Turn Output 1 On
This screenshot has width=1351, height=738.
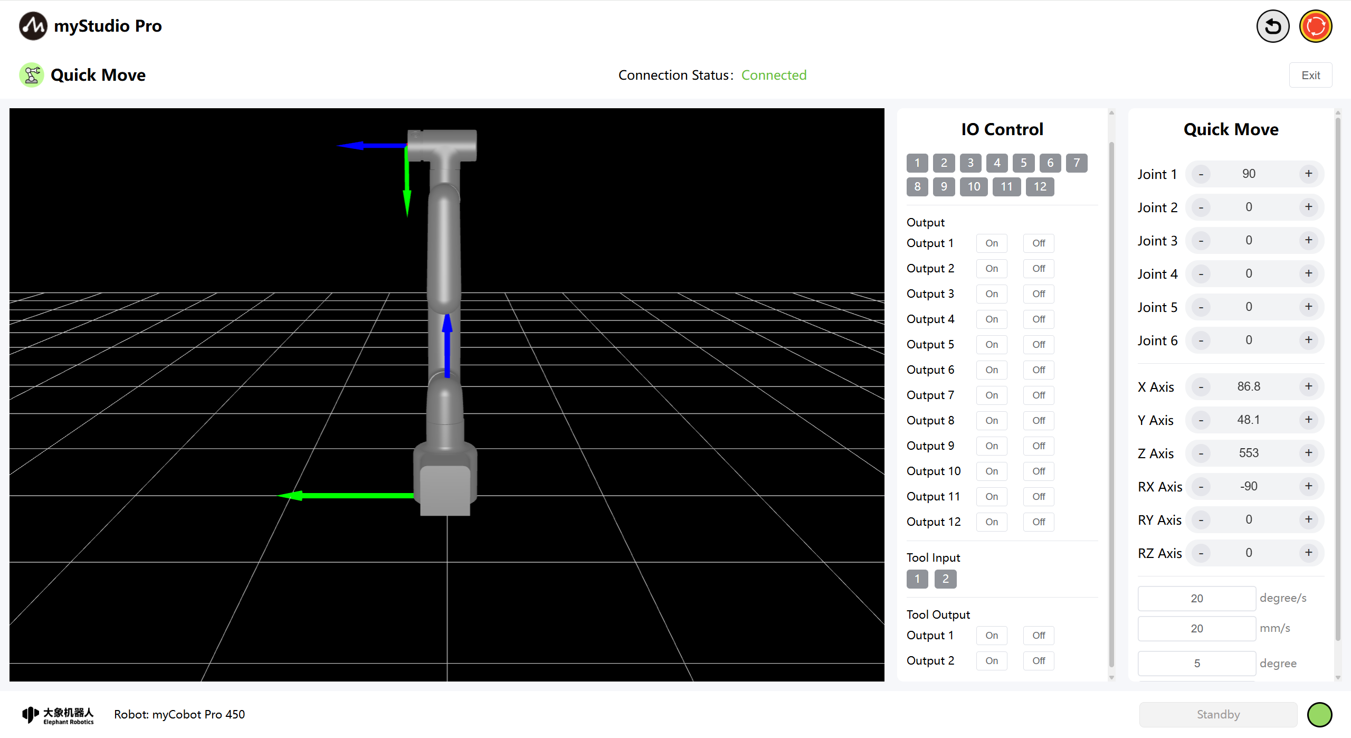pyautogui.click(x=991, y=243)
